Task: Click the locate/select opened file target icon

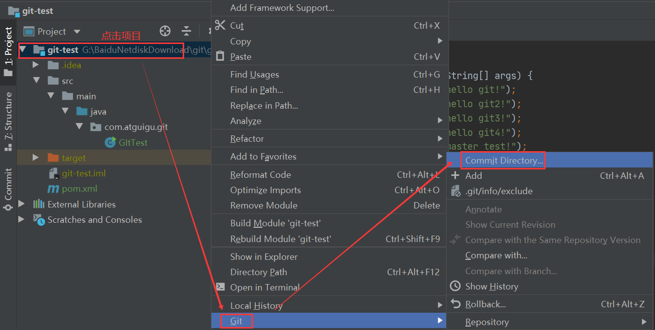Action: pyautogui.click(x=165, y=31)
